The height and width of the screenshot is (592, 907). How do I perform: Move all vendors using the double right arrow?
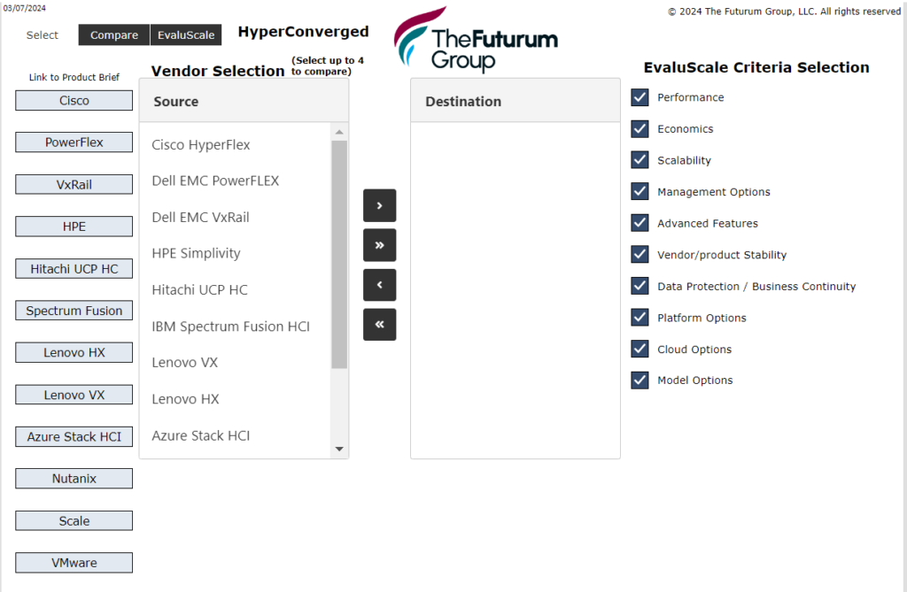coord(379,244)
